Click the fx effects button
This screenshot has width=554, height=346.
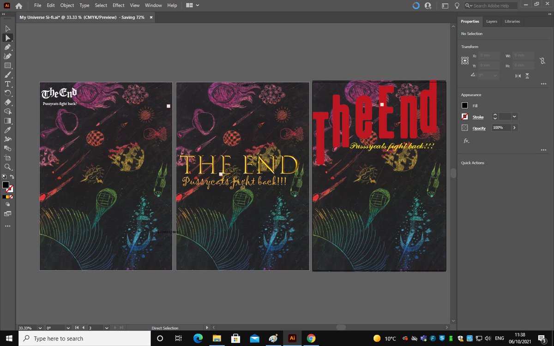[466, 141]
